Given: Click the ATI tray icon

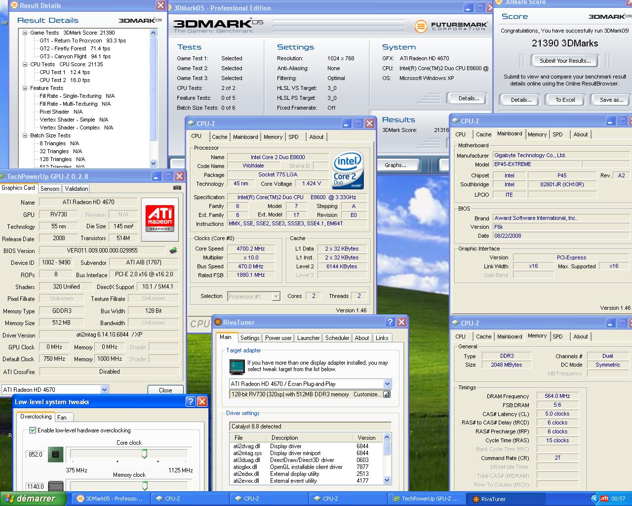Looking at the screenshot, I should 604,499.
